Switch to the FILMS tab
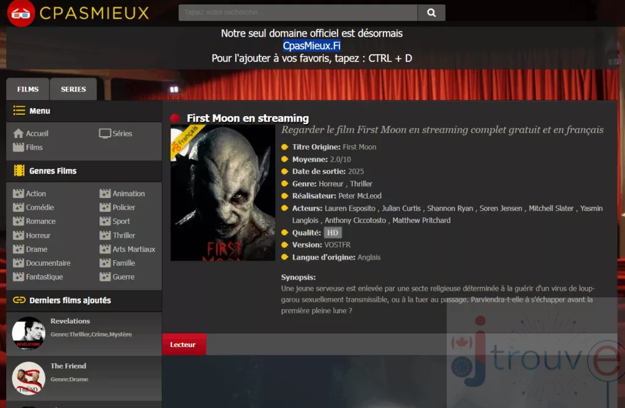625x408 pixels. 27,89
